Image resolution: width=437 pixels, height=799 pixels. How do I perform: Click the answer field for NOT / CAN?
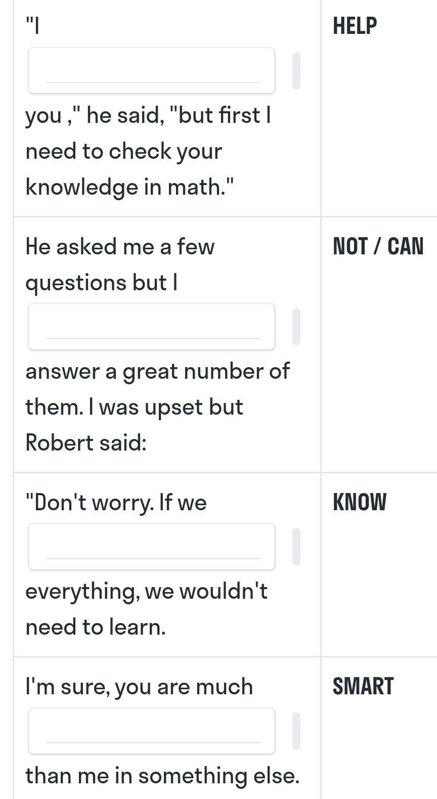tap(152, 326)
